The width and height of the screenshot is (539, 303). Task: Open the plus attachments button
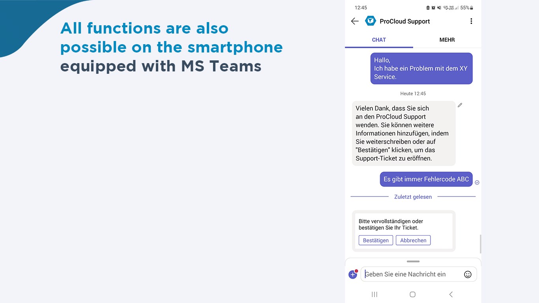(353, 275)
